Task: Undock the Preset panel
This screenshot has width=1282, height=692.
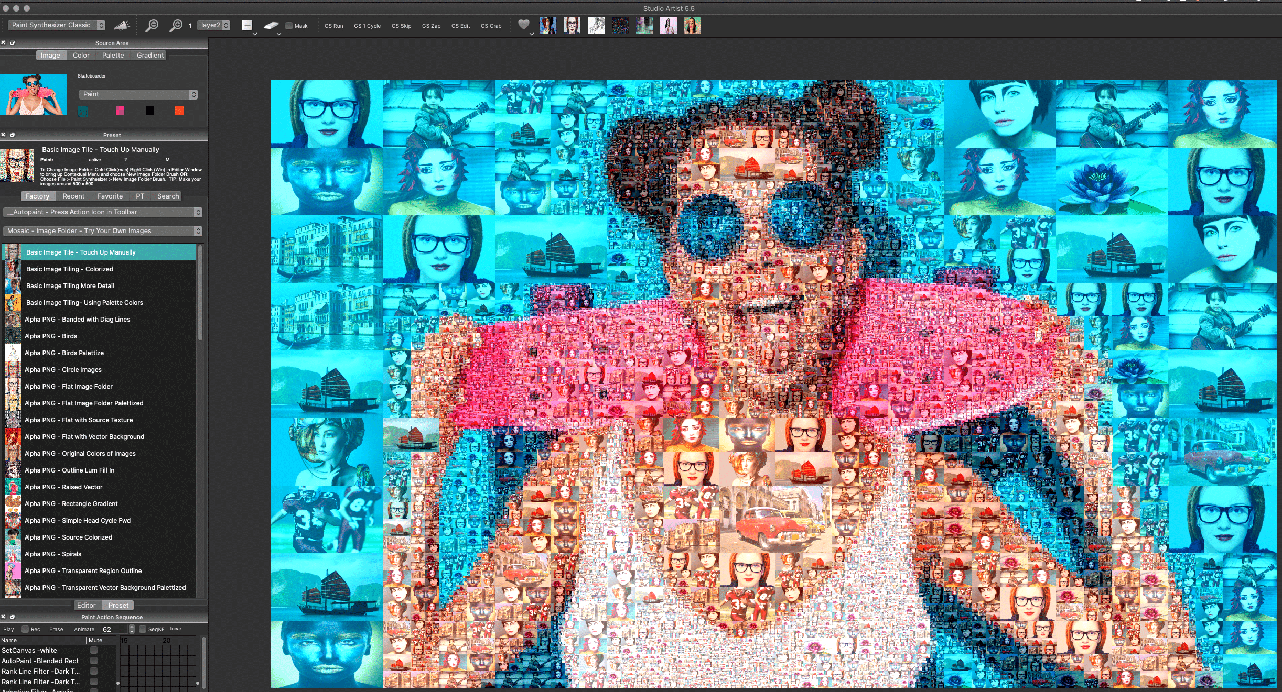Action: (12, 135)
